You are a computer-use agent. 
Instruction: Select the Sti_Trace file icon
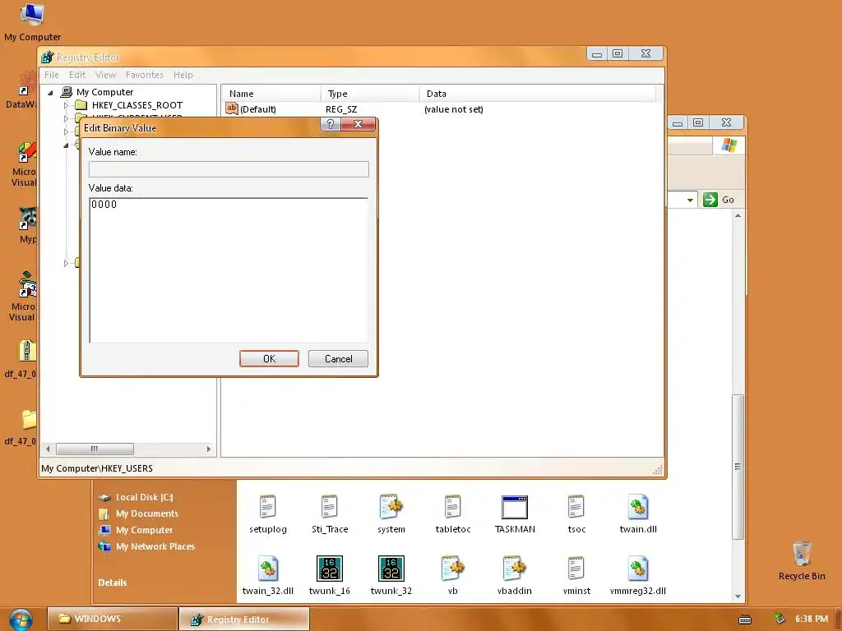[x=329, y=507]
